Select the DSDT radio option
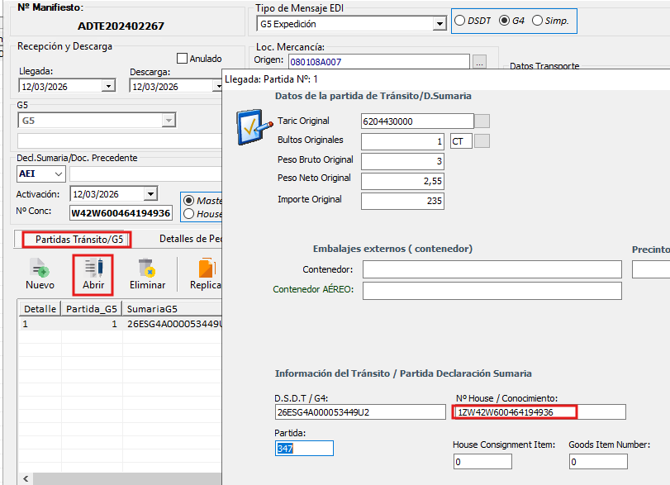The height and width of the screenshot is (485, 670). pyautogui.click(x=460, y=21)
